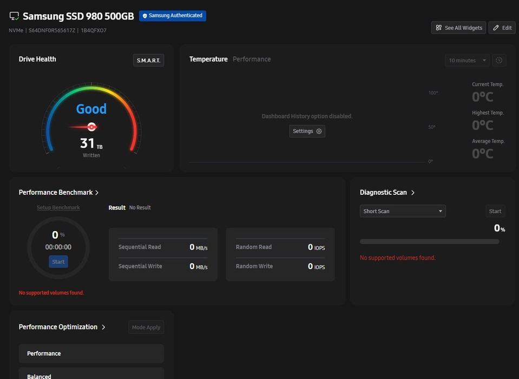Click Diagnostic Scan's No supported volumes found warning
Screen dimensions: 519x379
398,258
